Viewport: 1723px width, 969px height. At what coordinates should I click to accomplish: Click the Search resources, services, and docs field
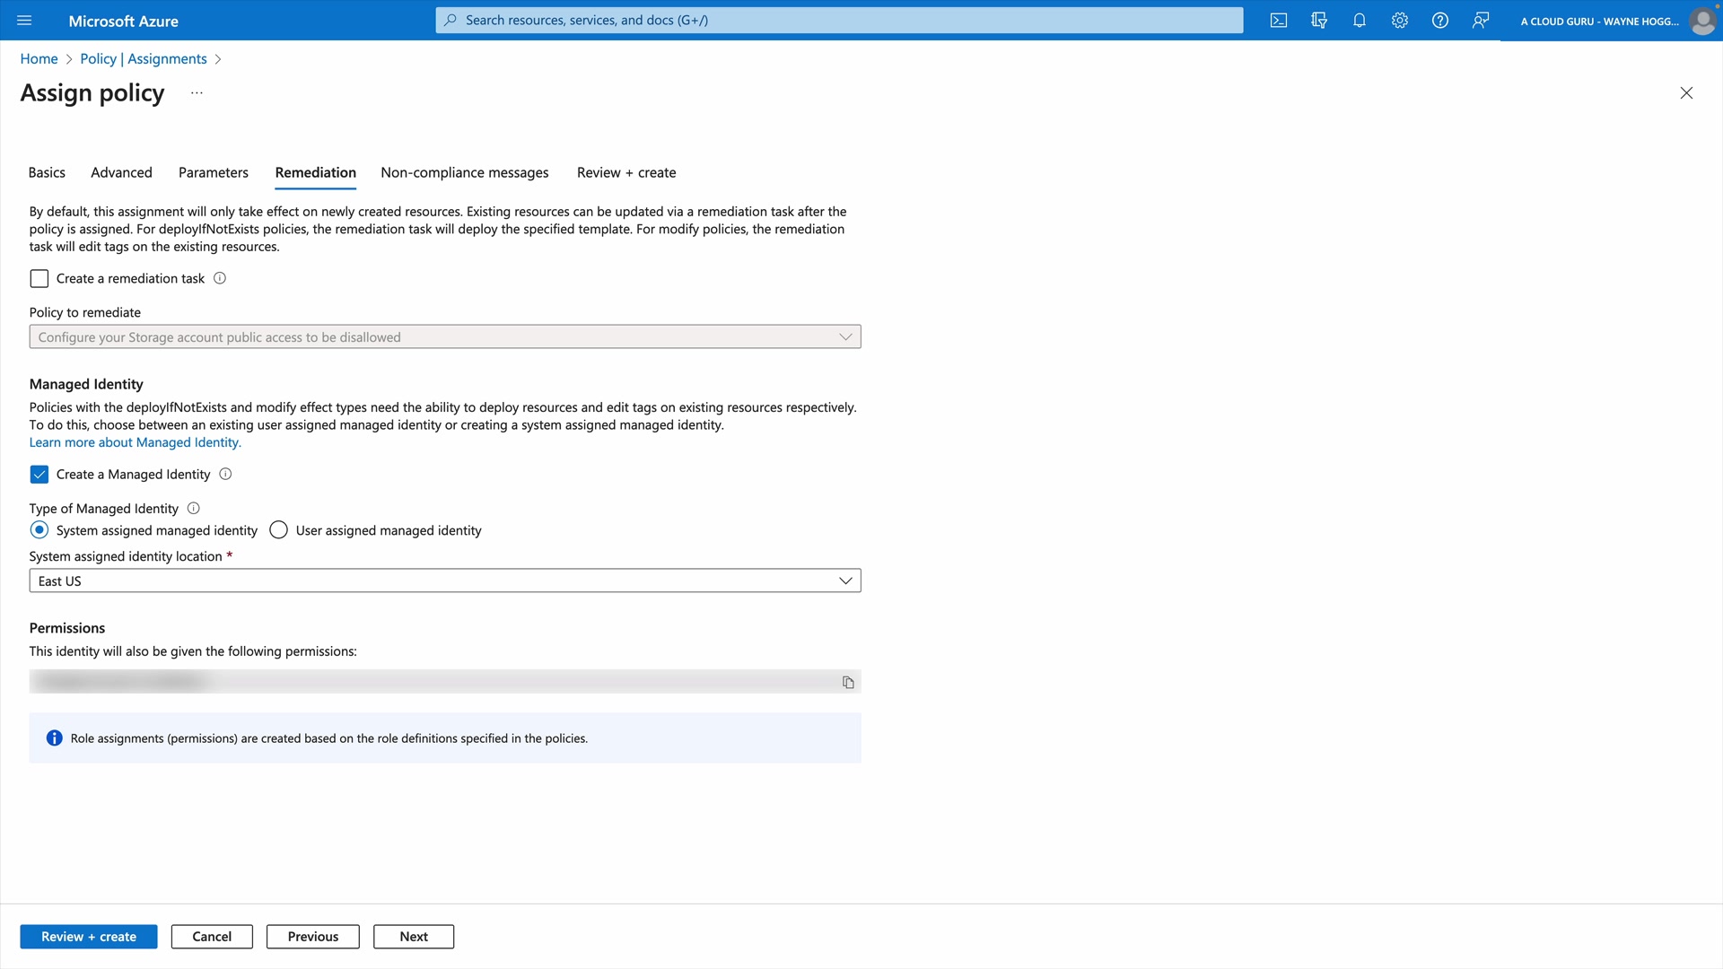pos(839,20)
